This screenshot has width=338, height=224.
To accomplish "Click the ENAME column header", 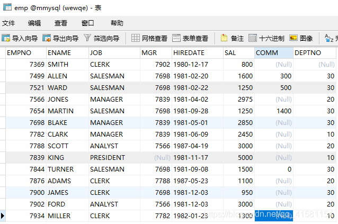I will point(67,53).
